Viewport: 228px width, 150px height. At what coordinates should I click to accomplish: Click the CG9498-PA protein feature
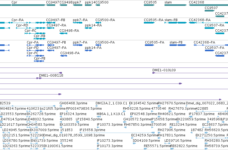[x=64, y=56]
